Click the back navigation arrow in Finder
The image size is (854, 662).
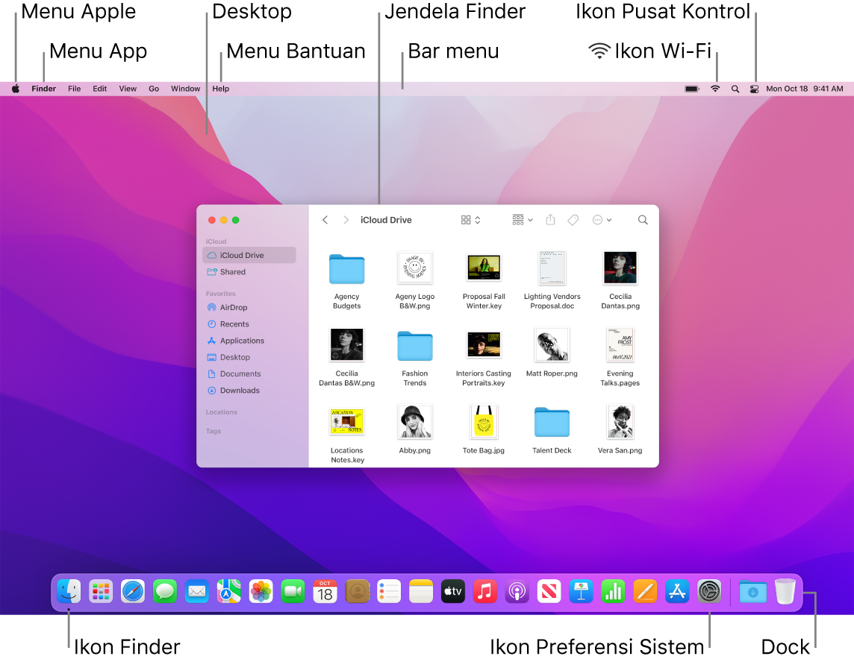pos(325,220)
